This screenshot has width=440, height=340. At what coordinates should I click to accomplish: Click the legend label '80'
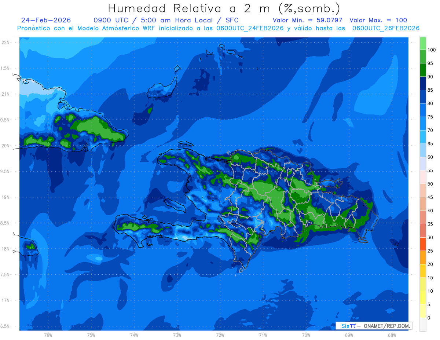[x=430, y=103]
